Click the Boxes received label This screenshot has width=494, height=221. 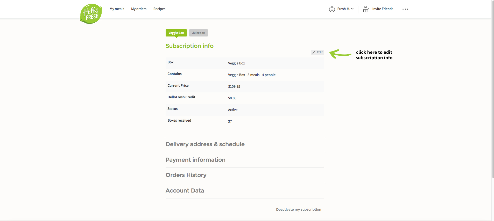pos(179,120)
